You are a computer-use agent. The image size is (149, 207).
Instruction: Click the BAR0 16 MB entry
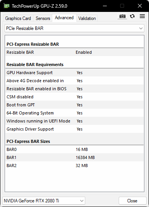click(x=74, y=149)
